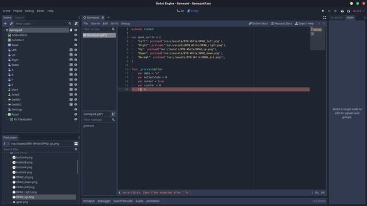Open Node dock options menu
Viewport: 367px width, 206px height.
365,18
